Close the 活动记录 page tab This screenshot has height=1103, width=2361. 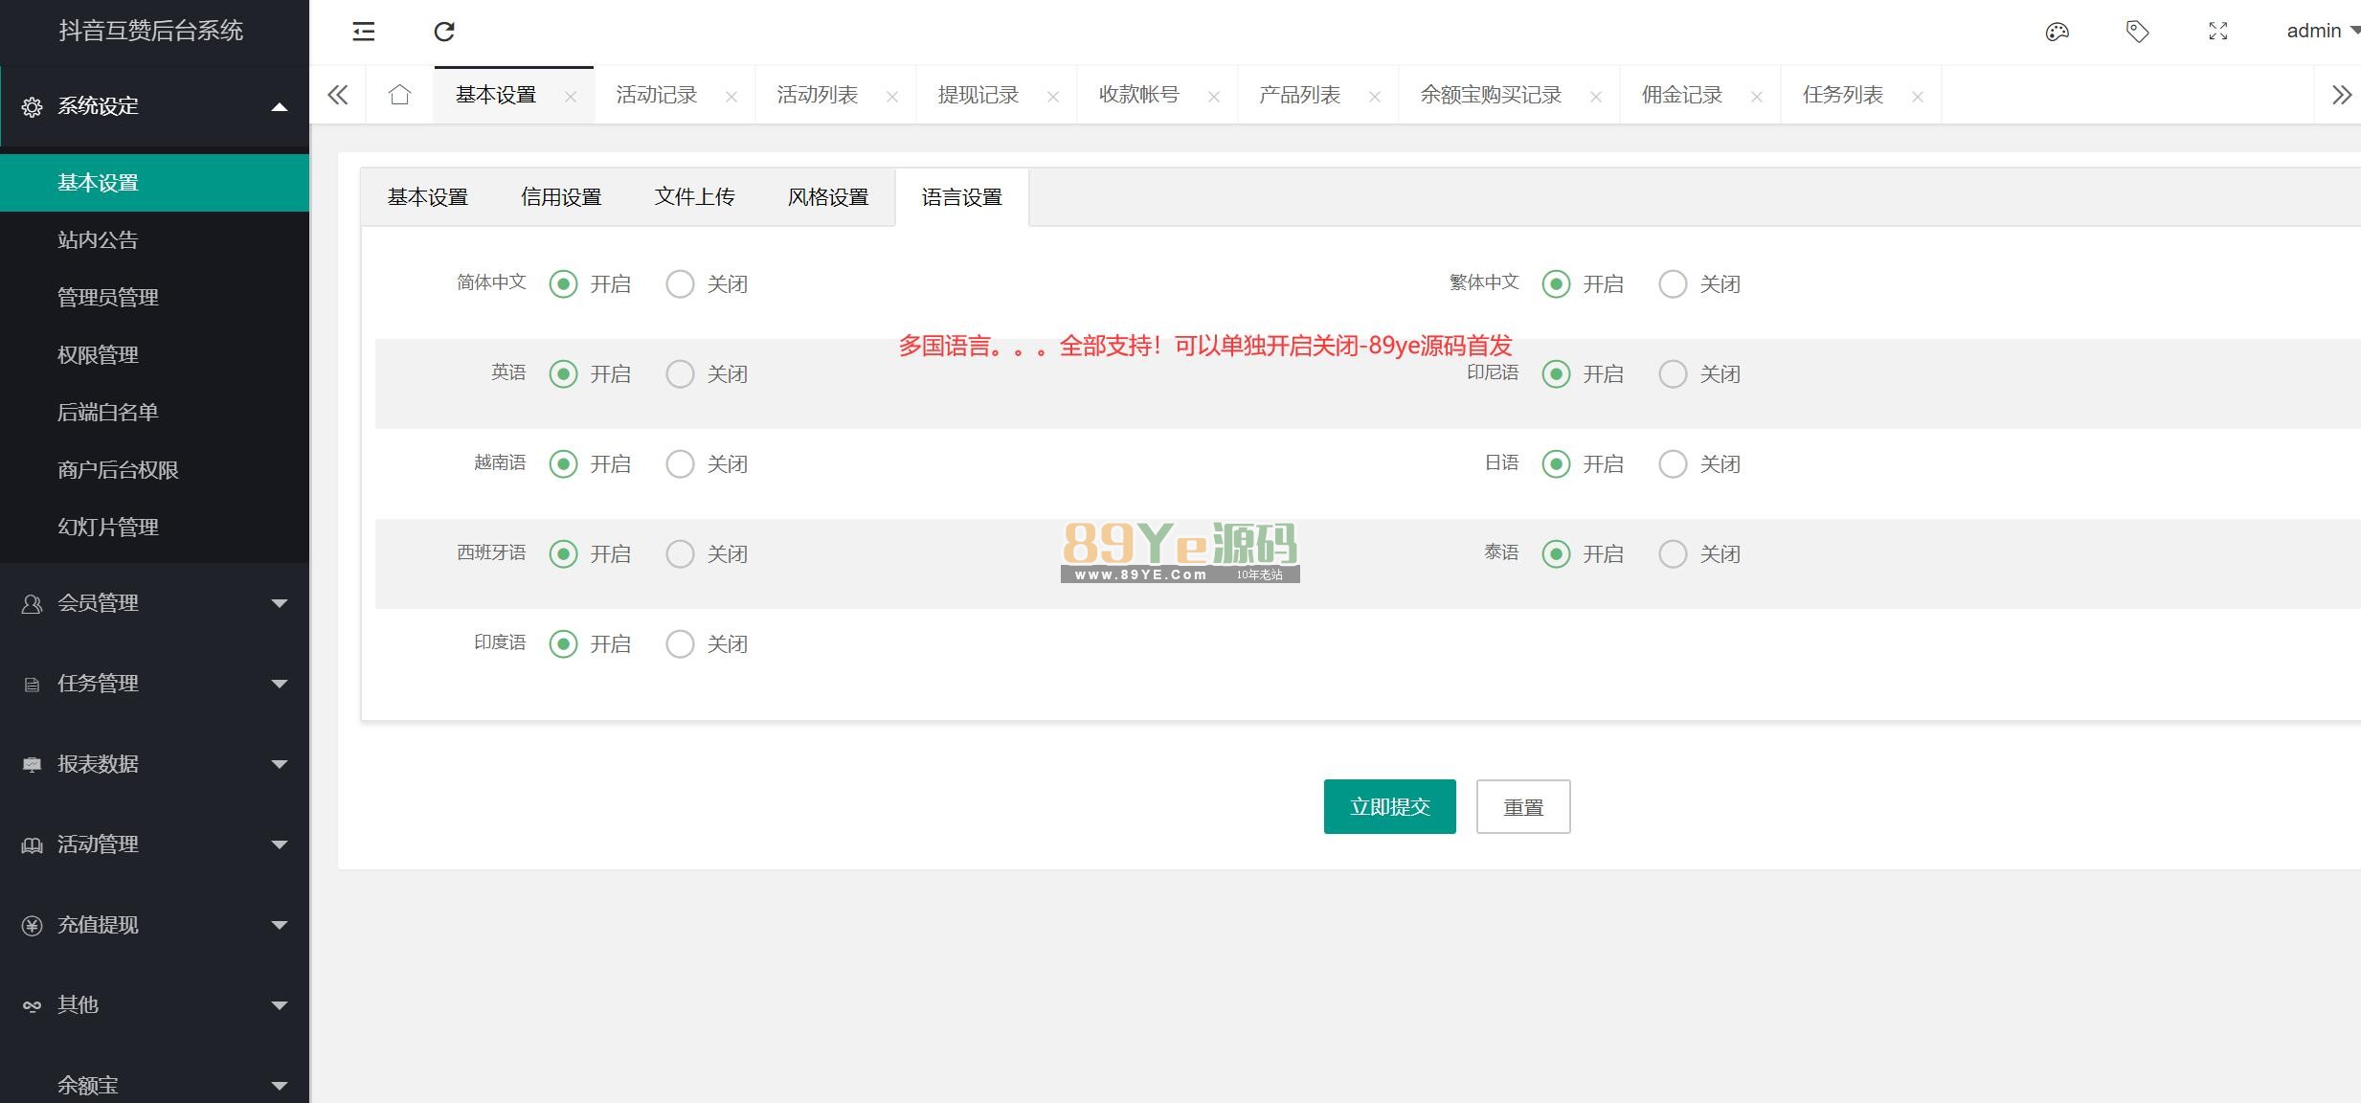coord(731,97)
